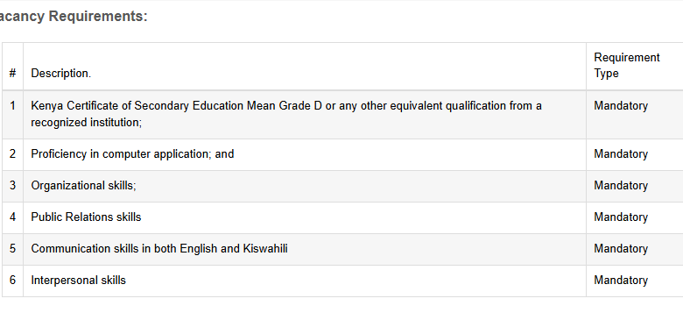Click Mandatory beside Organizational skills

click(x=621, y=185)
